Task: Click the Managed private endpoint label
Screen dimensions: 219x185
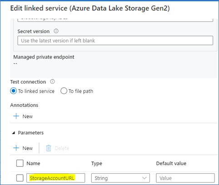Action: pyautogui.click(x=44, y=57)
